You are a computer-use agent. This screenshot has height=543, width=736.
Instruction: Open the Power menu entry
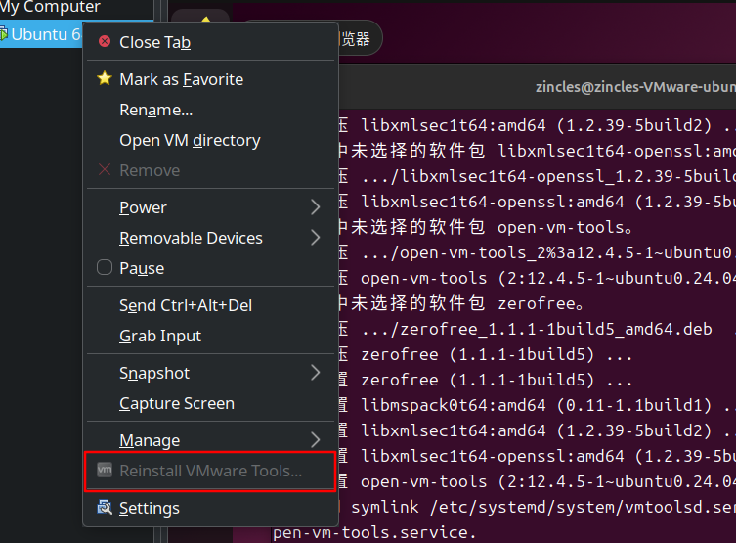click(x=210, y=207)
